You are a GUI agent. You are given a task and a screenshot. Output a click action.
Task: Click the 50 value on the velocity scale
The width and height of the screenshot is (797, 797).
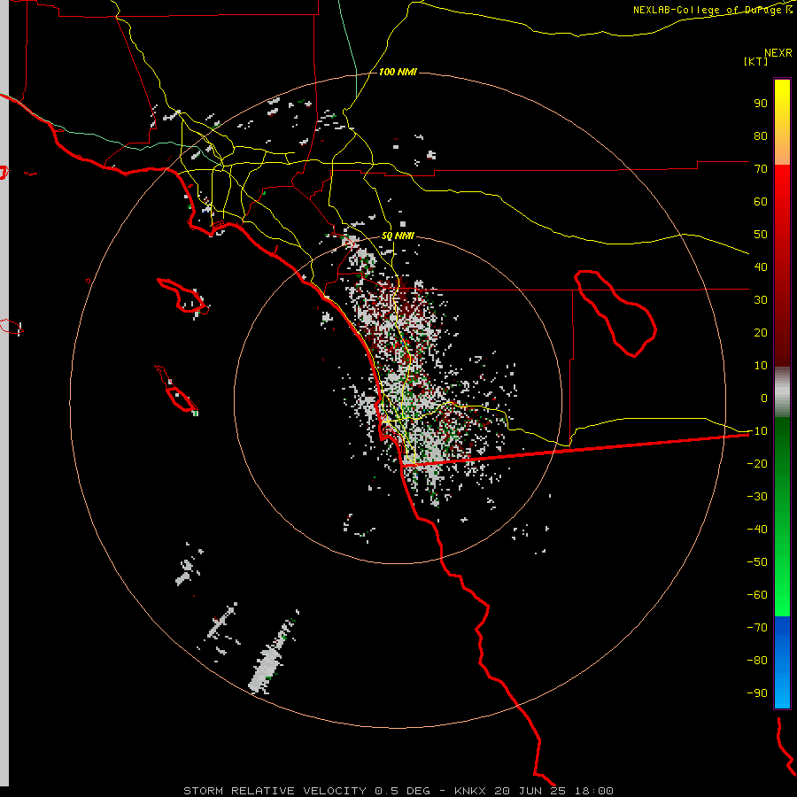coord(761,235)
